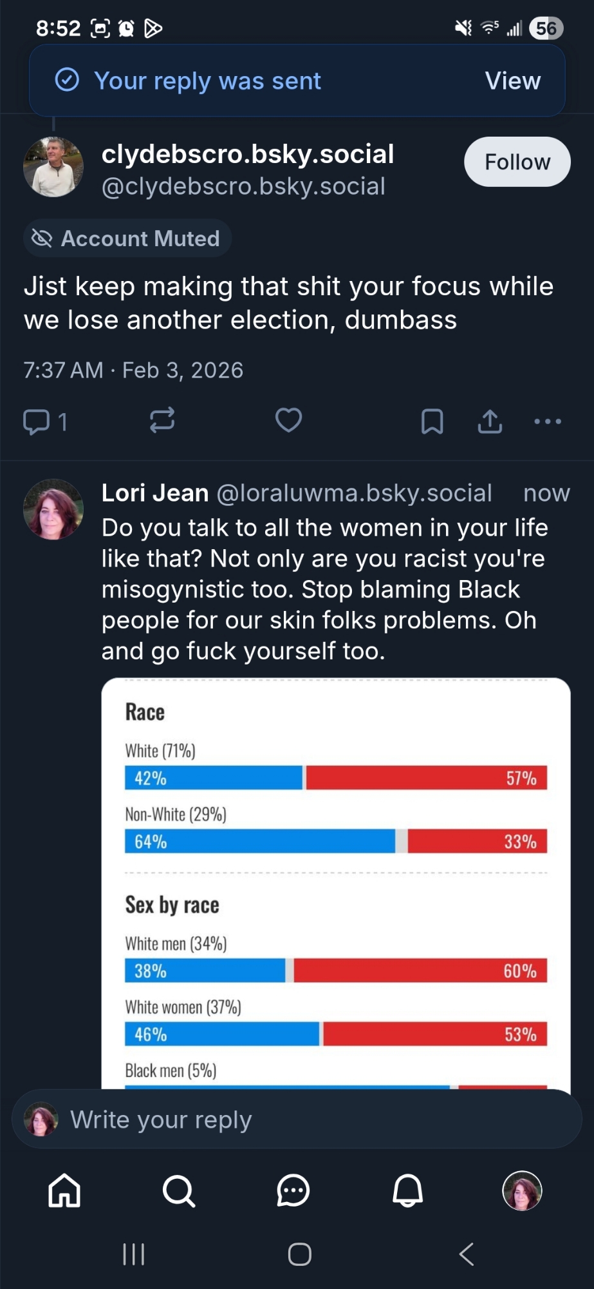Image resolution: width=594 pixels, height=1289 pixels.
Task: Follow clydebscro.bsky.social
Action: tap(517, 162)
